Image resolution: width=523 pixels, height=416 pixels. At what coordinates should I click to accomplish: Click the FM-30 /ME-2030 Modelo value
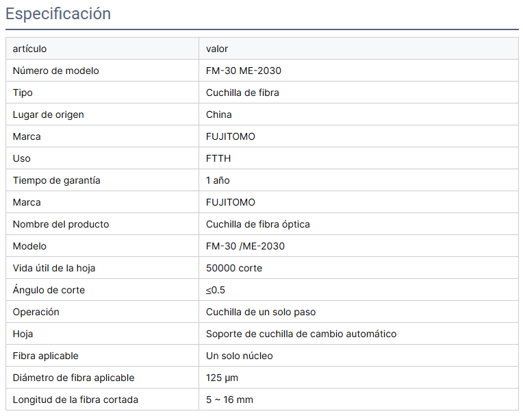[245, 246]
